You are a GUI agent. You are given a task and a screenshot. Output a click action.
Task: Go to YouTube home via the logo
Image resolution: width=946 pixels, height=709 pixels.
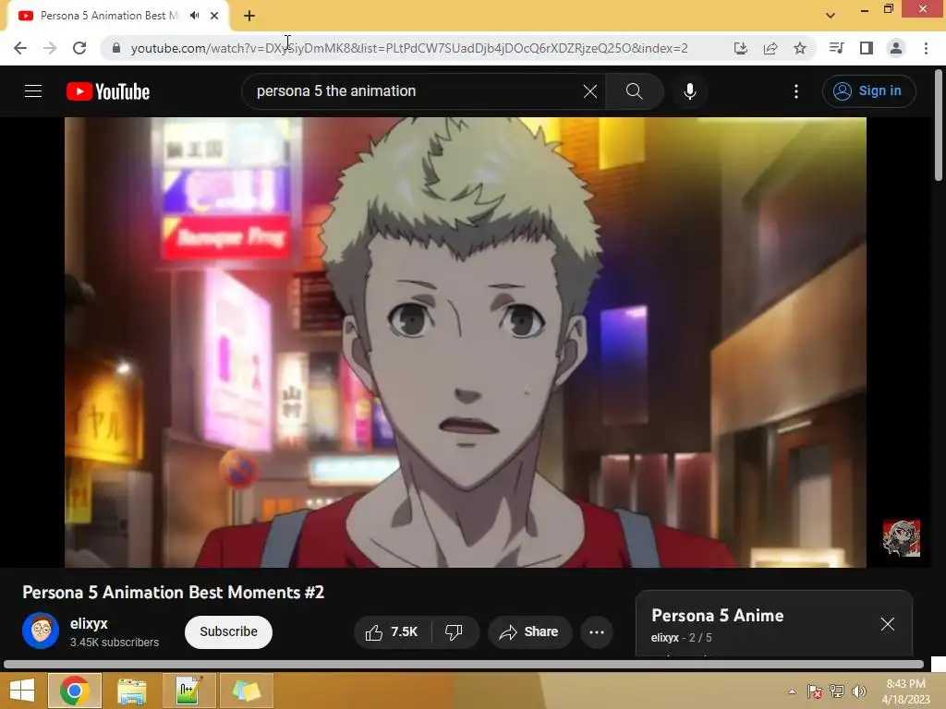point(108,91)
